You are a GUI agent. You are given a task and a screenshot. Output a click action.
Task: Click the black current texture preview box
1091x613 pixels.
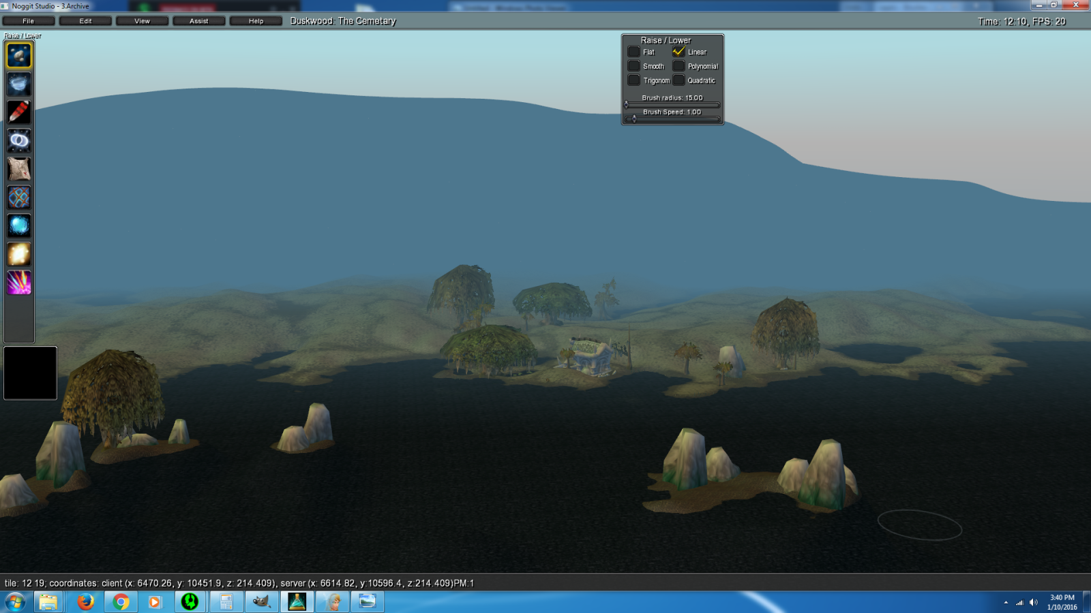(x=31, y=373)
